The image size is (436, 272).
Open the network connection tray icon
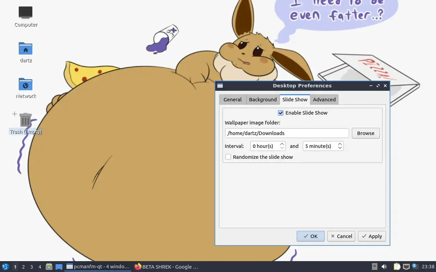pos(406,267)
